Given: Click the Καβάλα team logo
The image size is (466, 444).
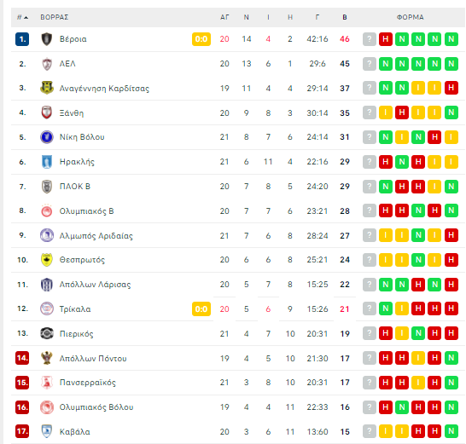Looking at the screenshot, I should [47, 431].
